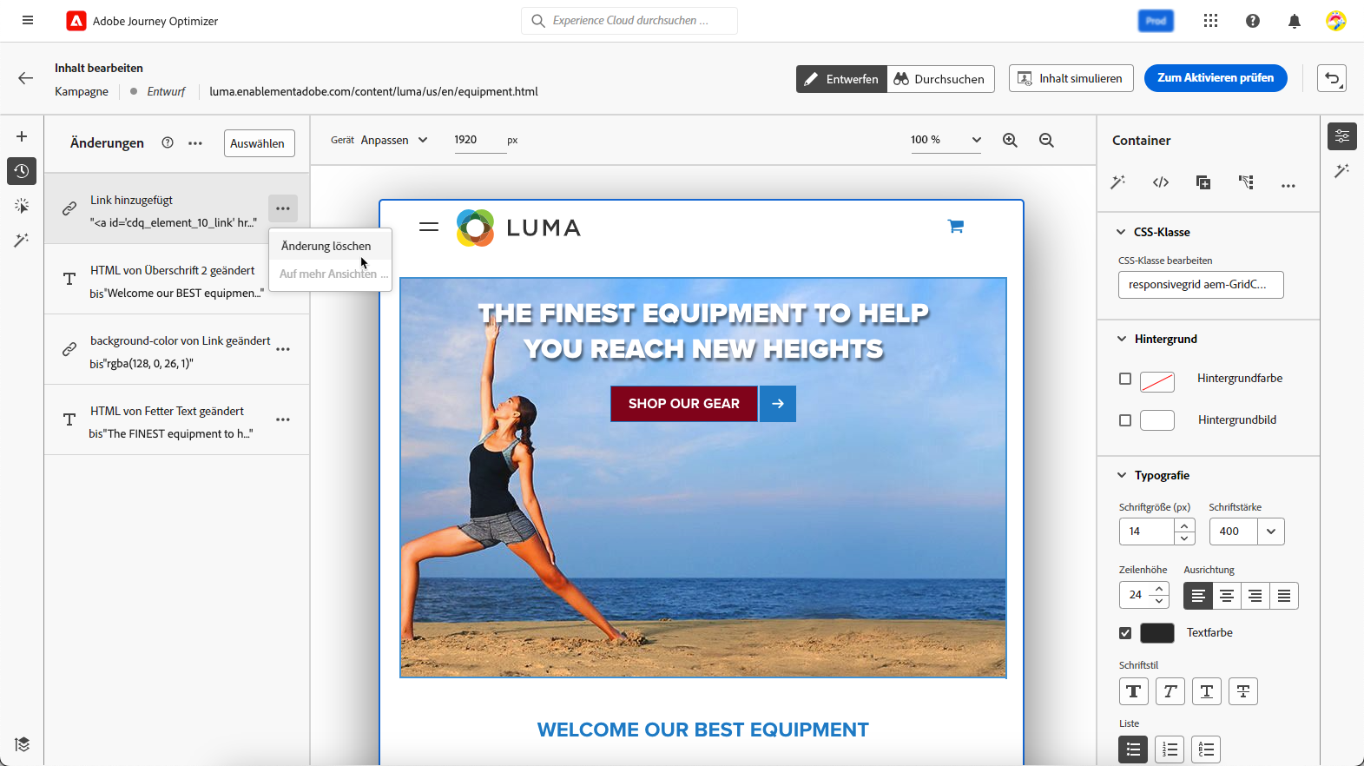Click Zum Aktivieren prüfen button

(x=1216, y=78)
